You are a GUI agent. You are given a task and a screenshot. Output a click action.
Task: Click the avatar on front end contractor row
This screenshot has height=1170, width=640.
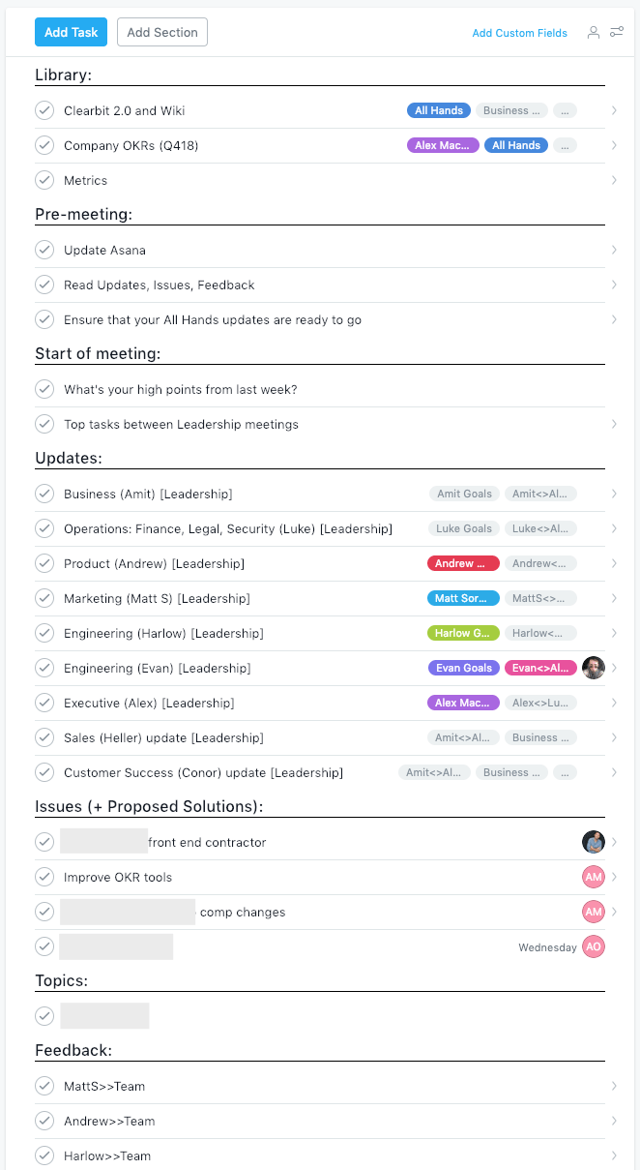594,842
